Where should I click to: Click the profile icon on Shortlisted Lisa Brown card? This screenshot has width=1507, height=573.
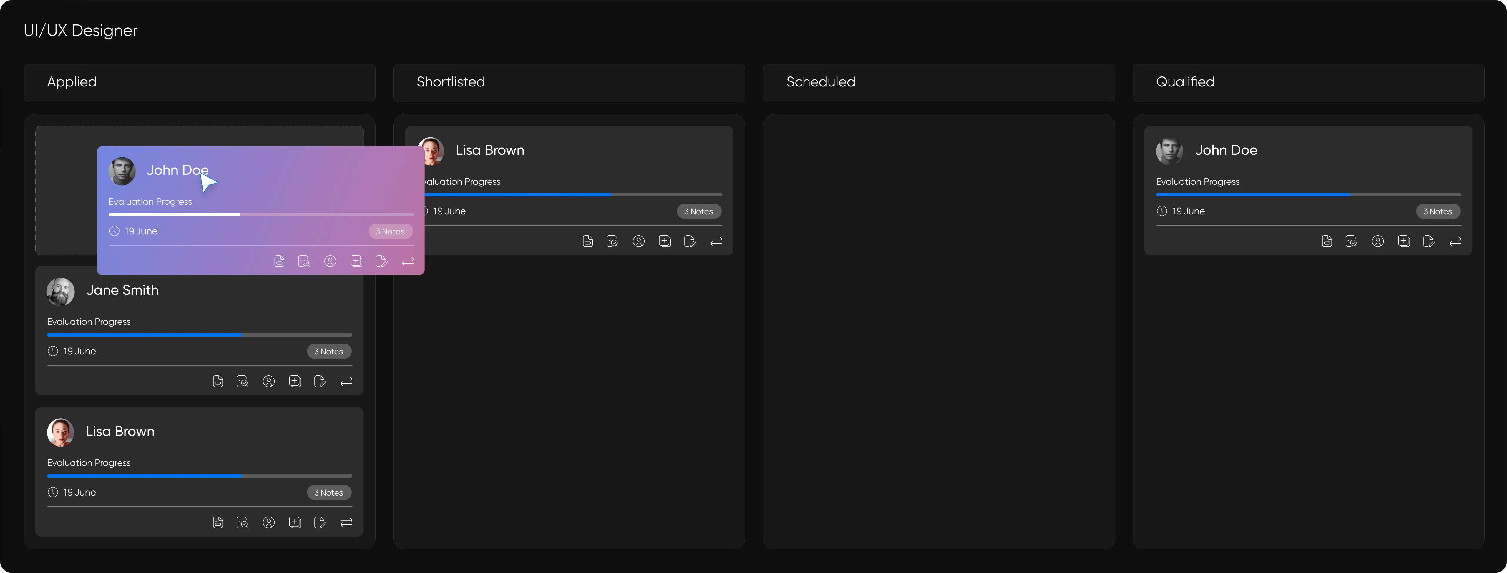pos(638,241)
